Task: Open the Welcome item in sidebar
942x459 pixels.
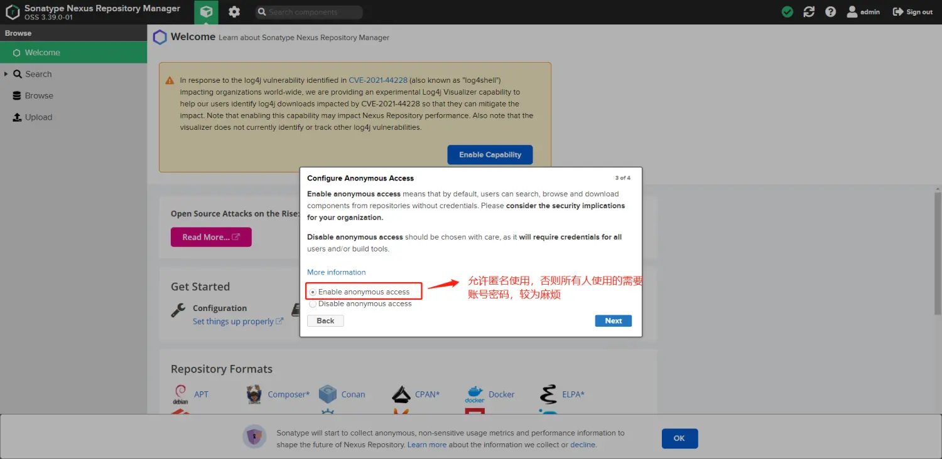Action: click(42, 53)
